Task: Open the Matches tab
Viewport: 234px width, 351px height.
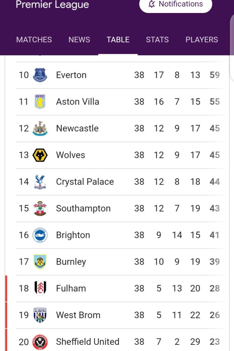Action: [x=34, y=40]
